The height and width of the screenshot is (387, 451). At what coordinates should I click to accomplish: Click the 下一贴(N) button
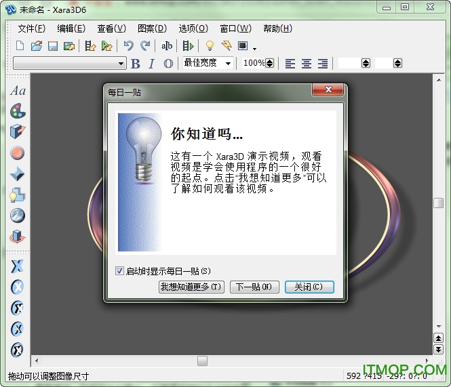click(x=254, y=287)
